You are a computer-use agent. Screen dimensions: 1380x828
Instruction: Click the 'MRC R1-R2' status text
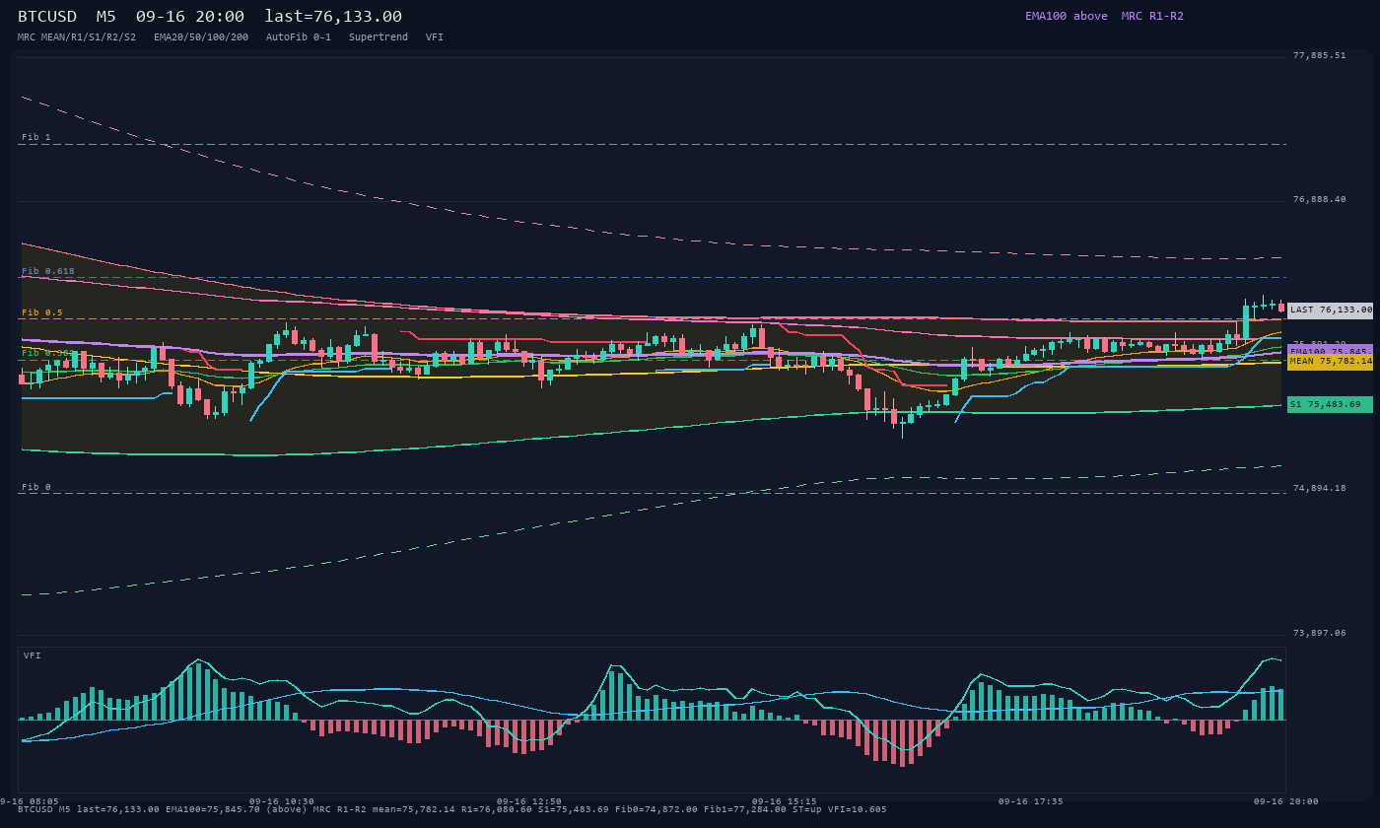[x=1152, y=16]
